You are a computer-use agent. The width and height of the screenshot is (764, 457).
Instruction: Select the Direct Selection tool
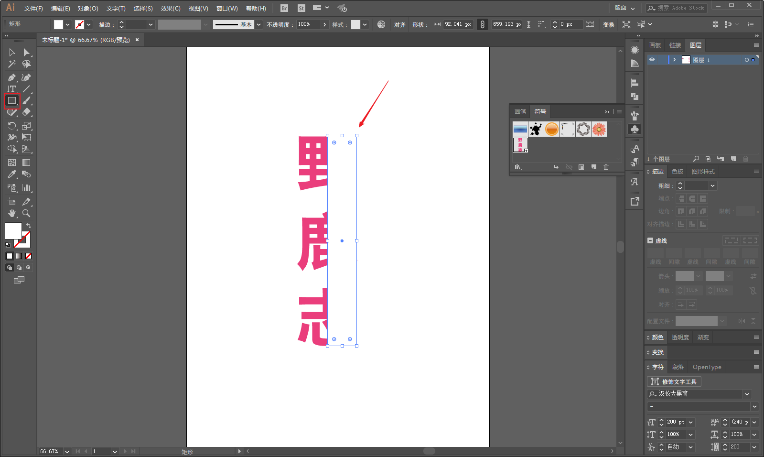click(x=26, y=53)
